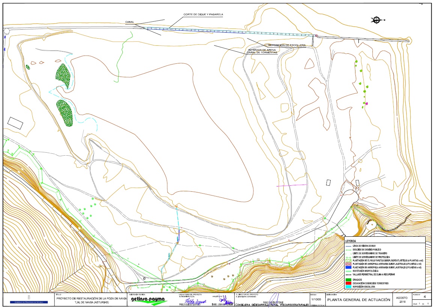Screen dimensions: 435x308
Task: Click the lower green dredging hatched area
Action: tap(64, 113)
